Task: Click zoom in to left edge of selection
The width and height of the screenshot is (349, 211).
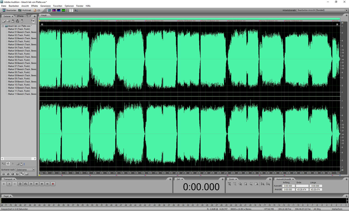Action: (x=251, y=184)
